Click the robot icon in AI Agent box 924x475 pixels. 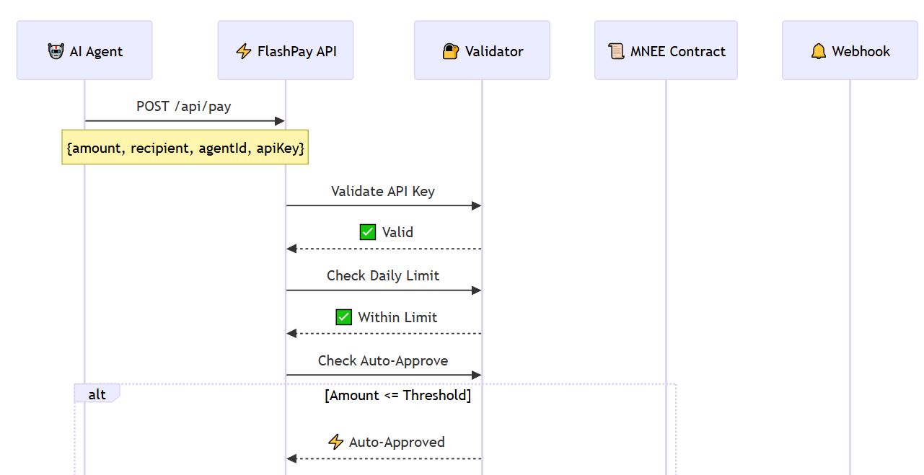56,51
